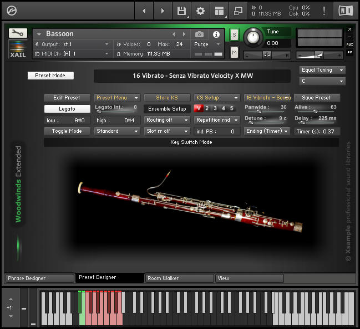360x329 pixels.
Task: Open the MIDI Ch dropdown
Action: [72, 54]
